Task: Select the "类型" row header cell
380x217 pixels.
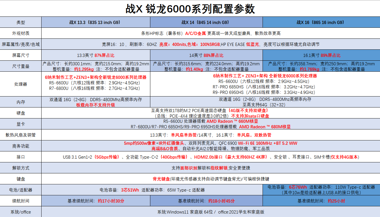Action: [21, 22]
